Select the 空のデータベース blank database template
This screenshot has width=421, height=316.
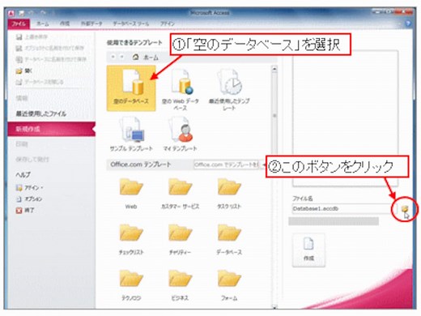click(131, 88)
